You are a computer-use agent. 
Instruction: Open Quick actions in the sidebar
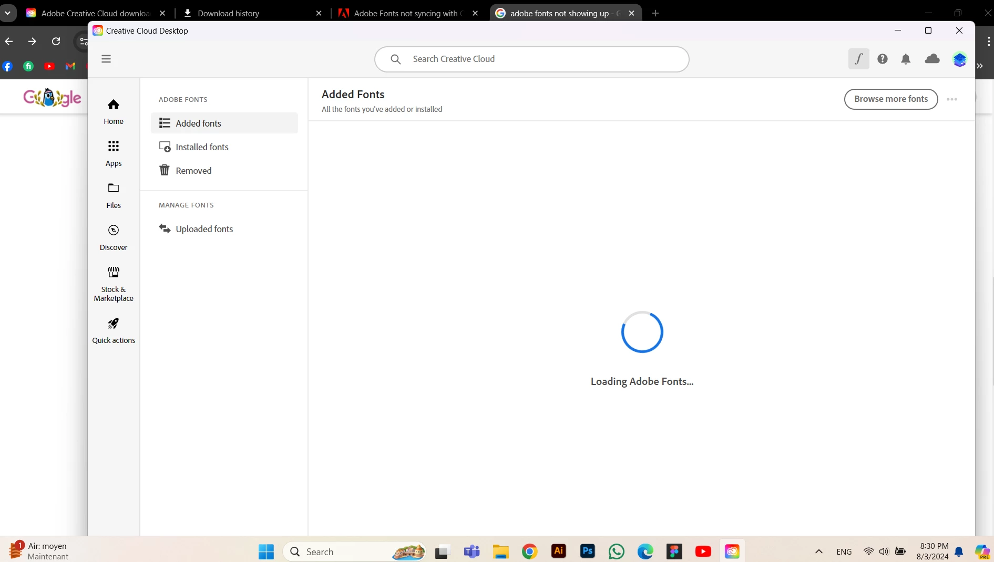point(114,331)
